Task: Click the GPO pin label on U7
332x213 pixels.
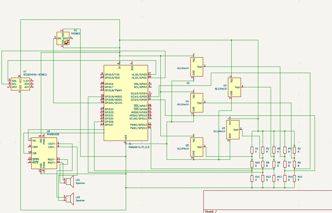Action: pyautogui.click(x=14, y=87)
